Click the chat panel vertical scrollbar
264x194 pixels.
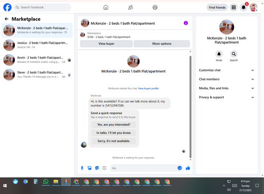click(x=190, y=107)
